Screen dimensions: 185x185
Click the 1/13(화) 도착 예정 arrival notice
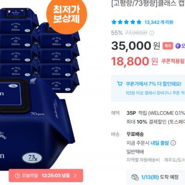160,177
